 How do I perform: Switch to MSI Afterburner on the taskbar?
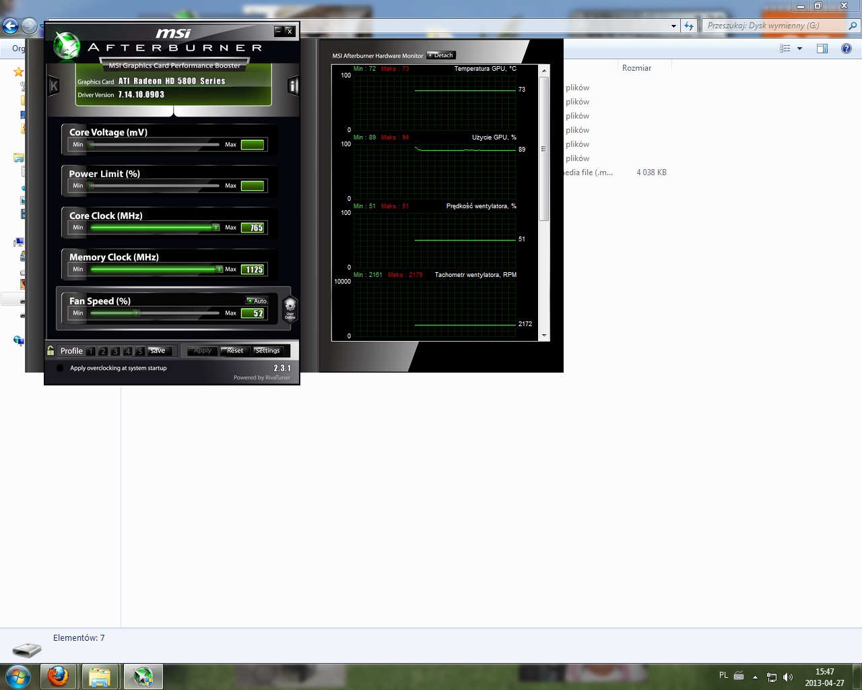pos(143,677)
